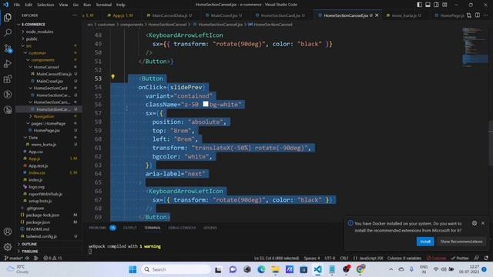Open the Selection menu

coord(45,5)
